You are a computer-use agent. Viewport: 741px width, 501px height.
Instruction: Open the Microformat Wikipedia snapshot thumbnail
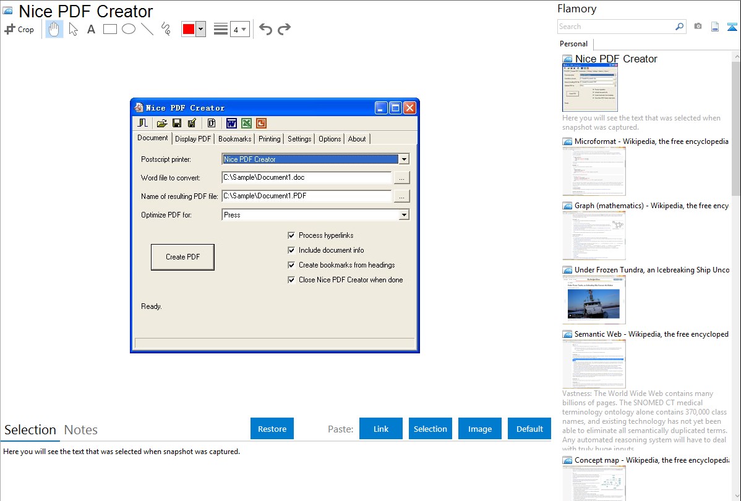[594, 171]
